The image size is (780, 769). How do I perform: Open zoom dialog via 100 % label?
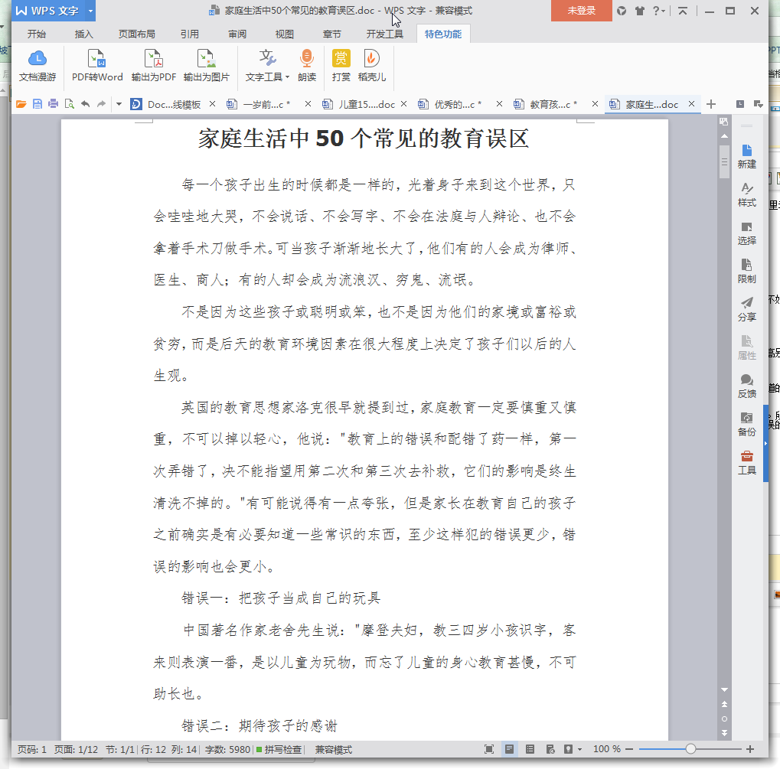[x=607, y=749]
